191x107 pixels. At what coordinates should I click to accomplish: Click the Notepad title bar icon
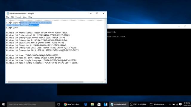pos(8,13)
